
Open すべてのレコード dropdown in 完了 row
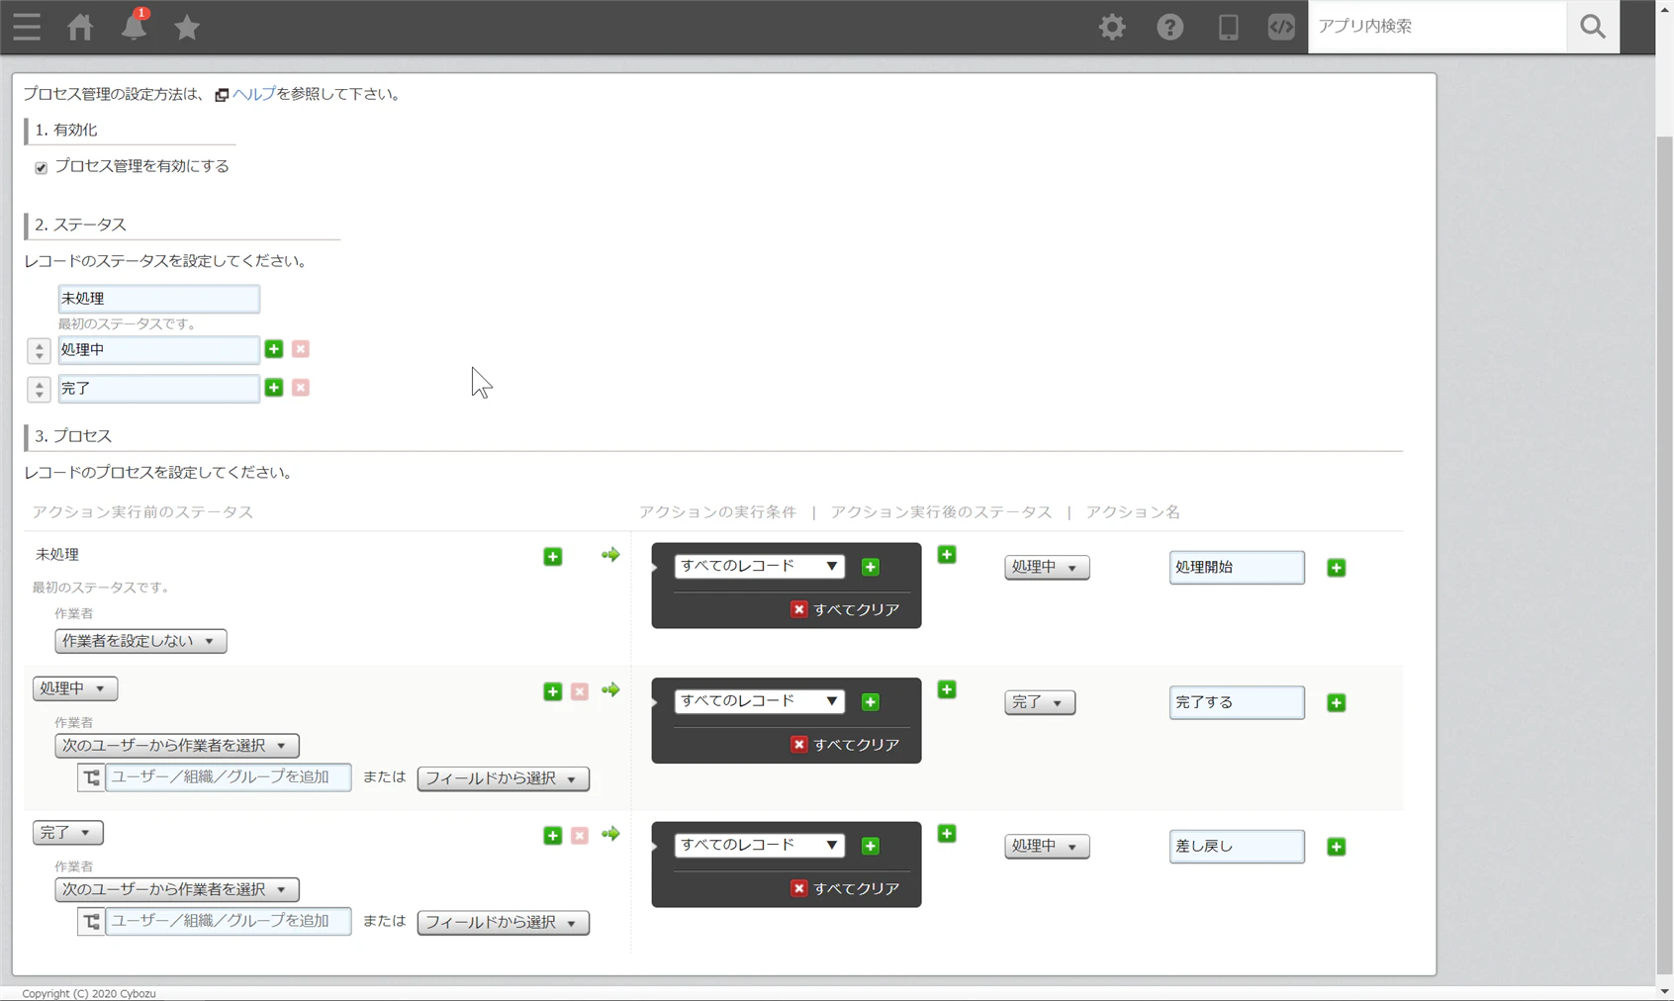760,845
